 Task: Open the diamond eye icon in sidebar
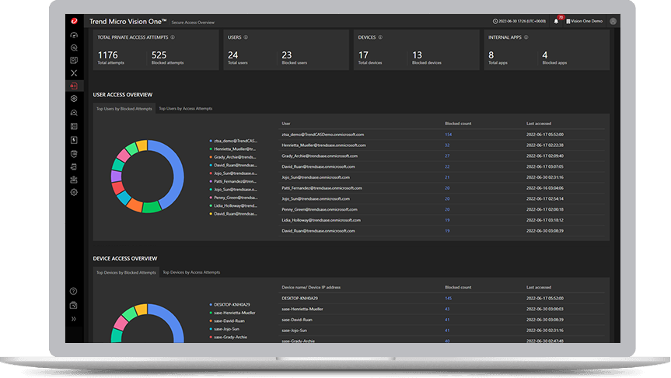pyautogui.click(x=74, y=99)
